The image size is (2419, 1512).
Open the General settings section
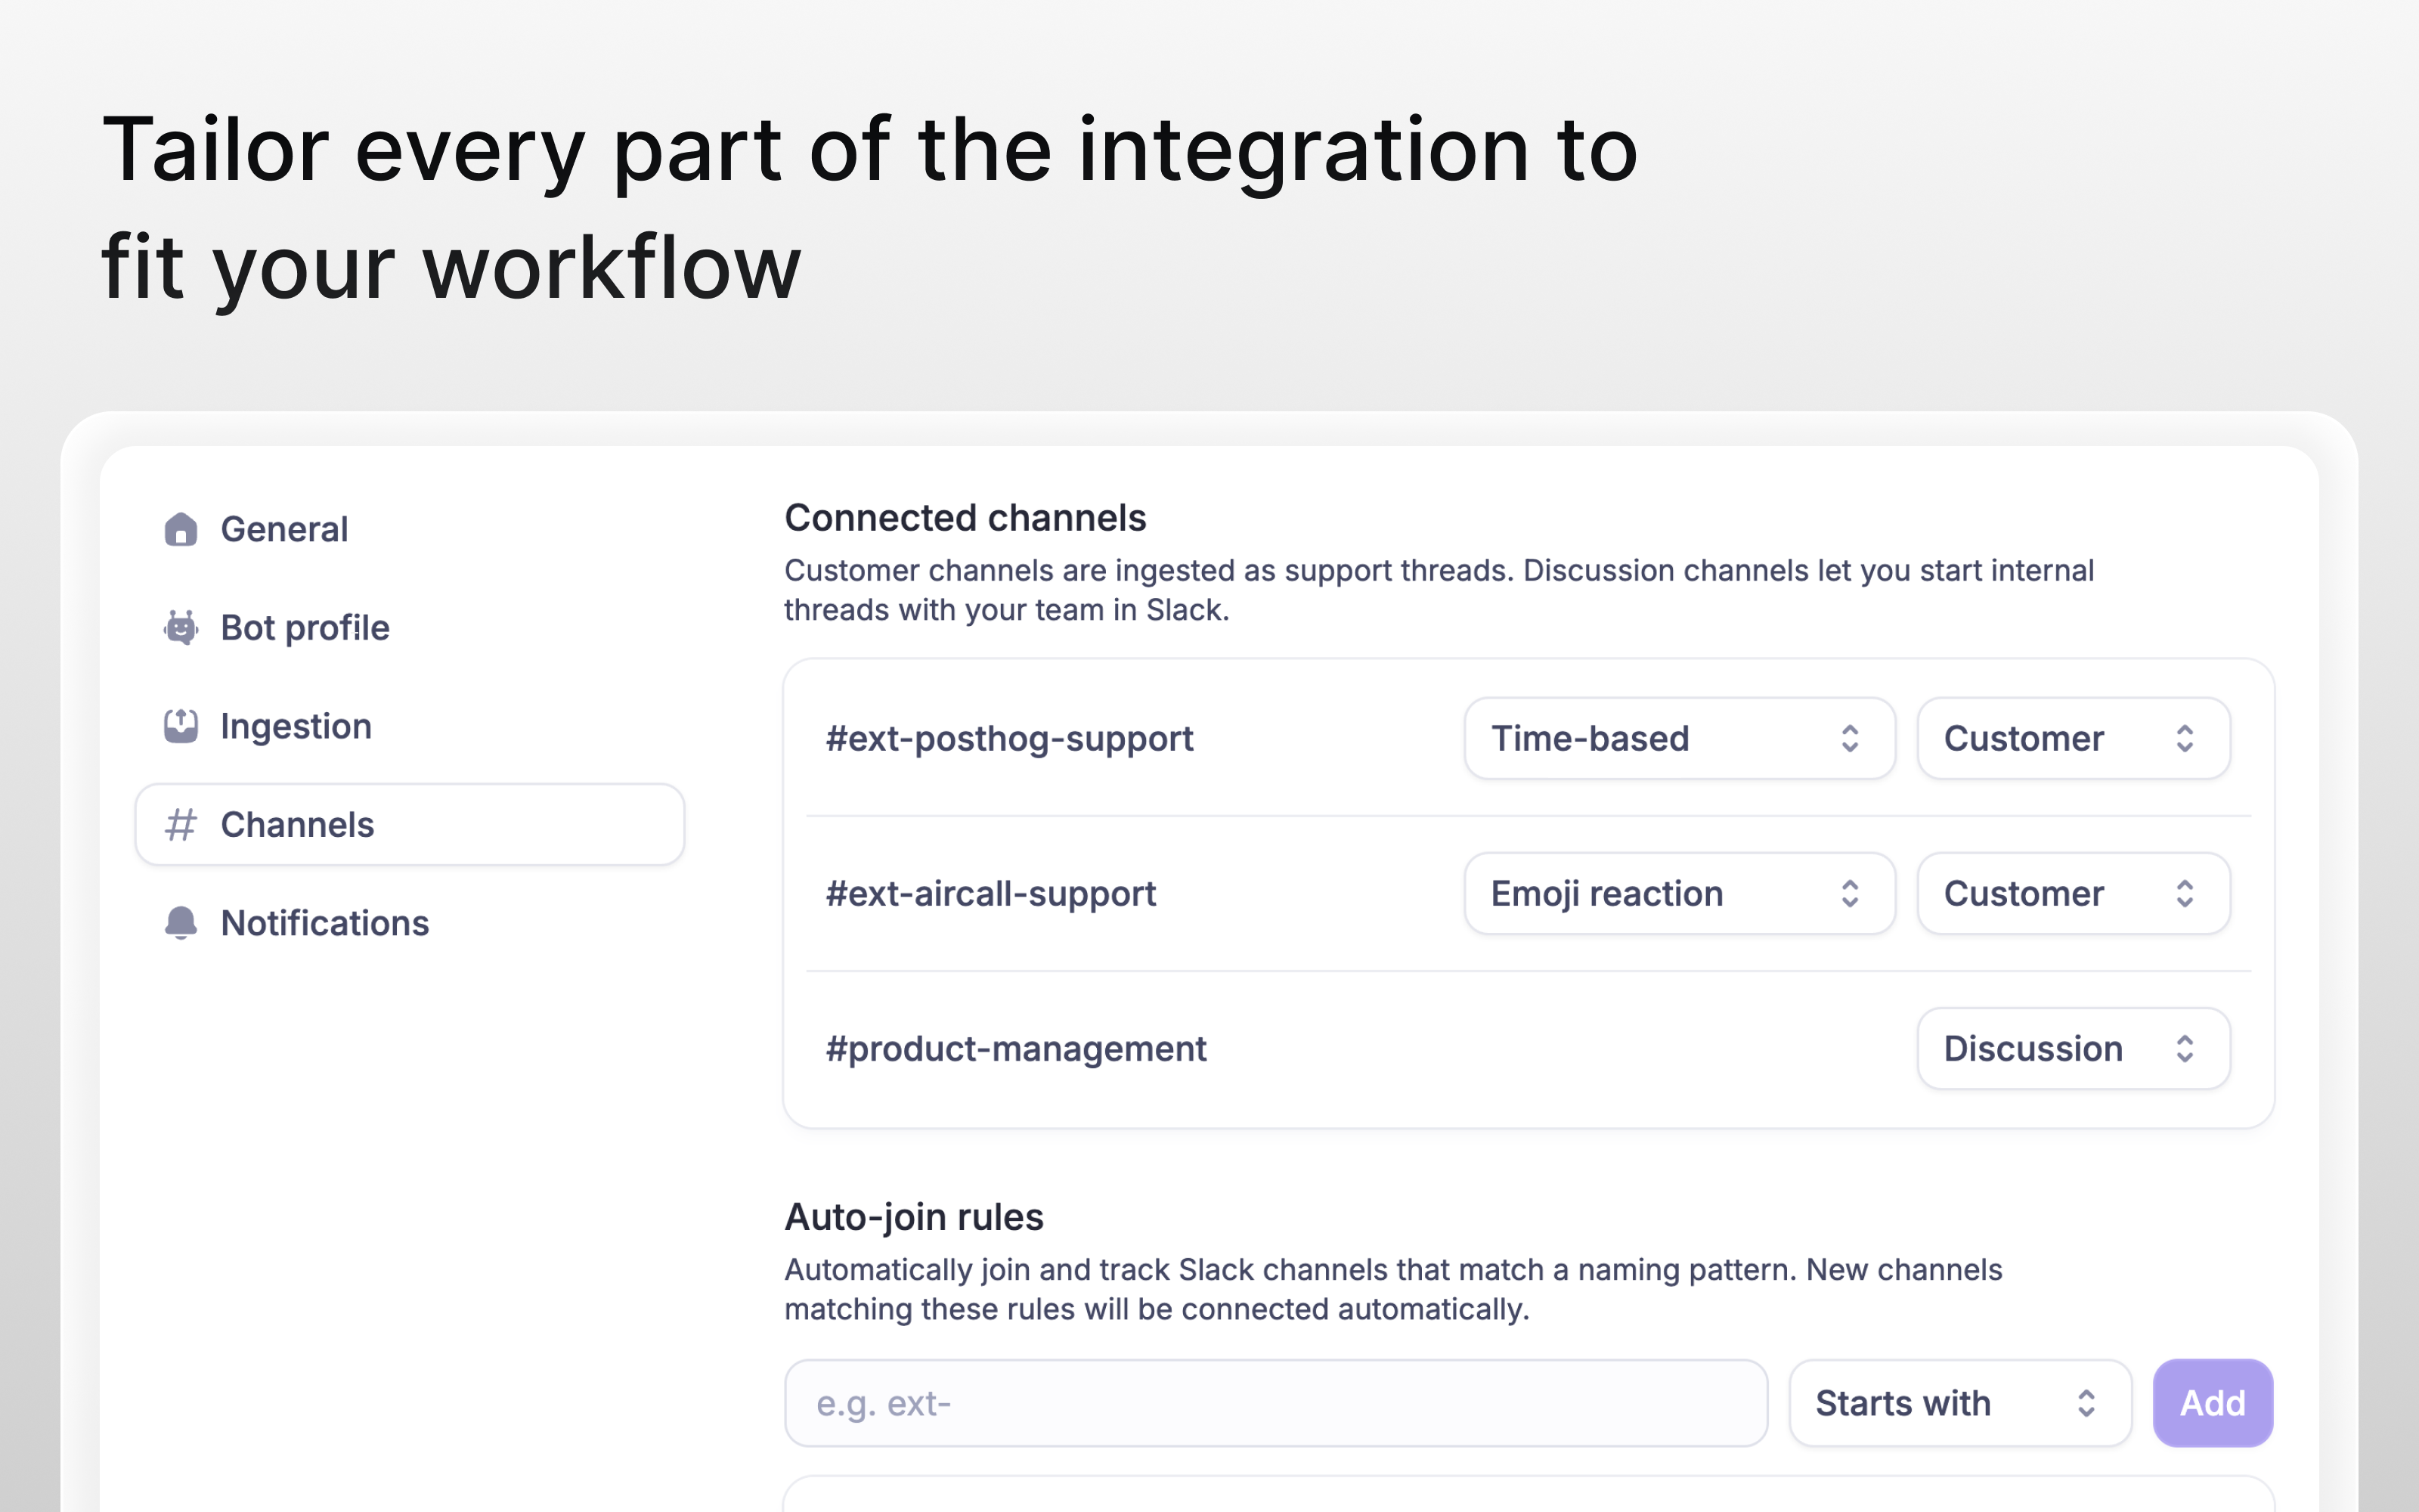tap(410, 529)
